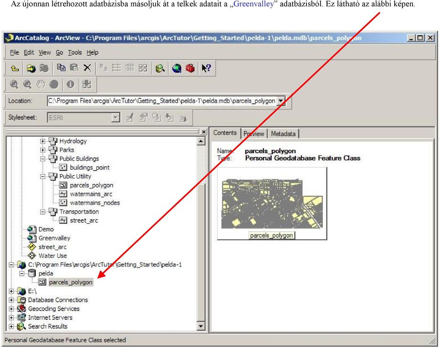Click the Delete (X) toolbar icon
The width and height of the screenshot is (439, 349).
[x=87, y=68]
